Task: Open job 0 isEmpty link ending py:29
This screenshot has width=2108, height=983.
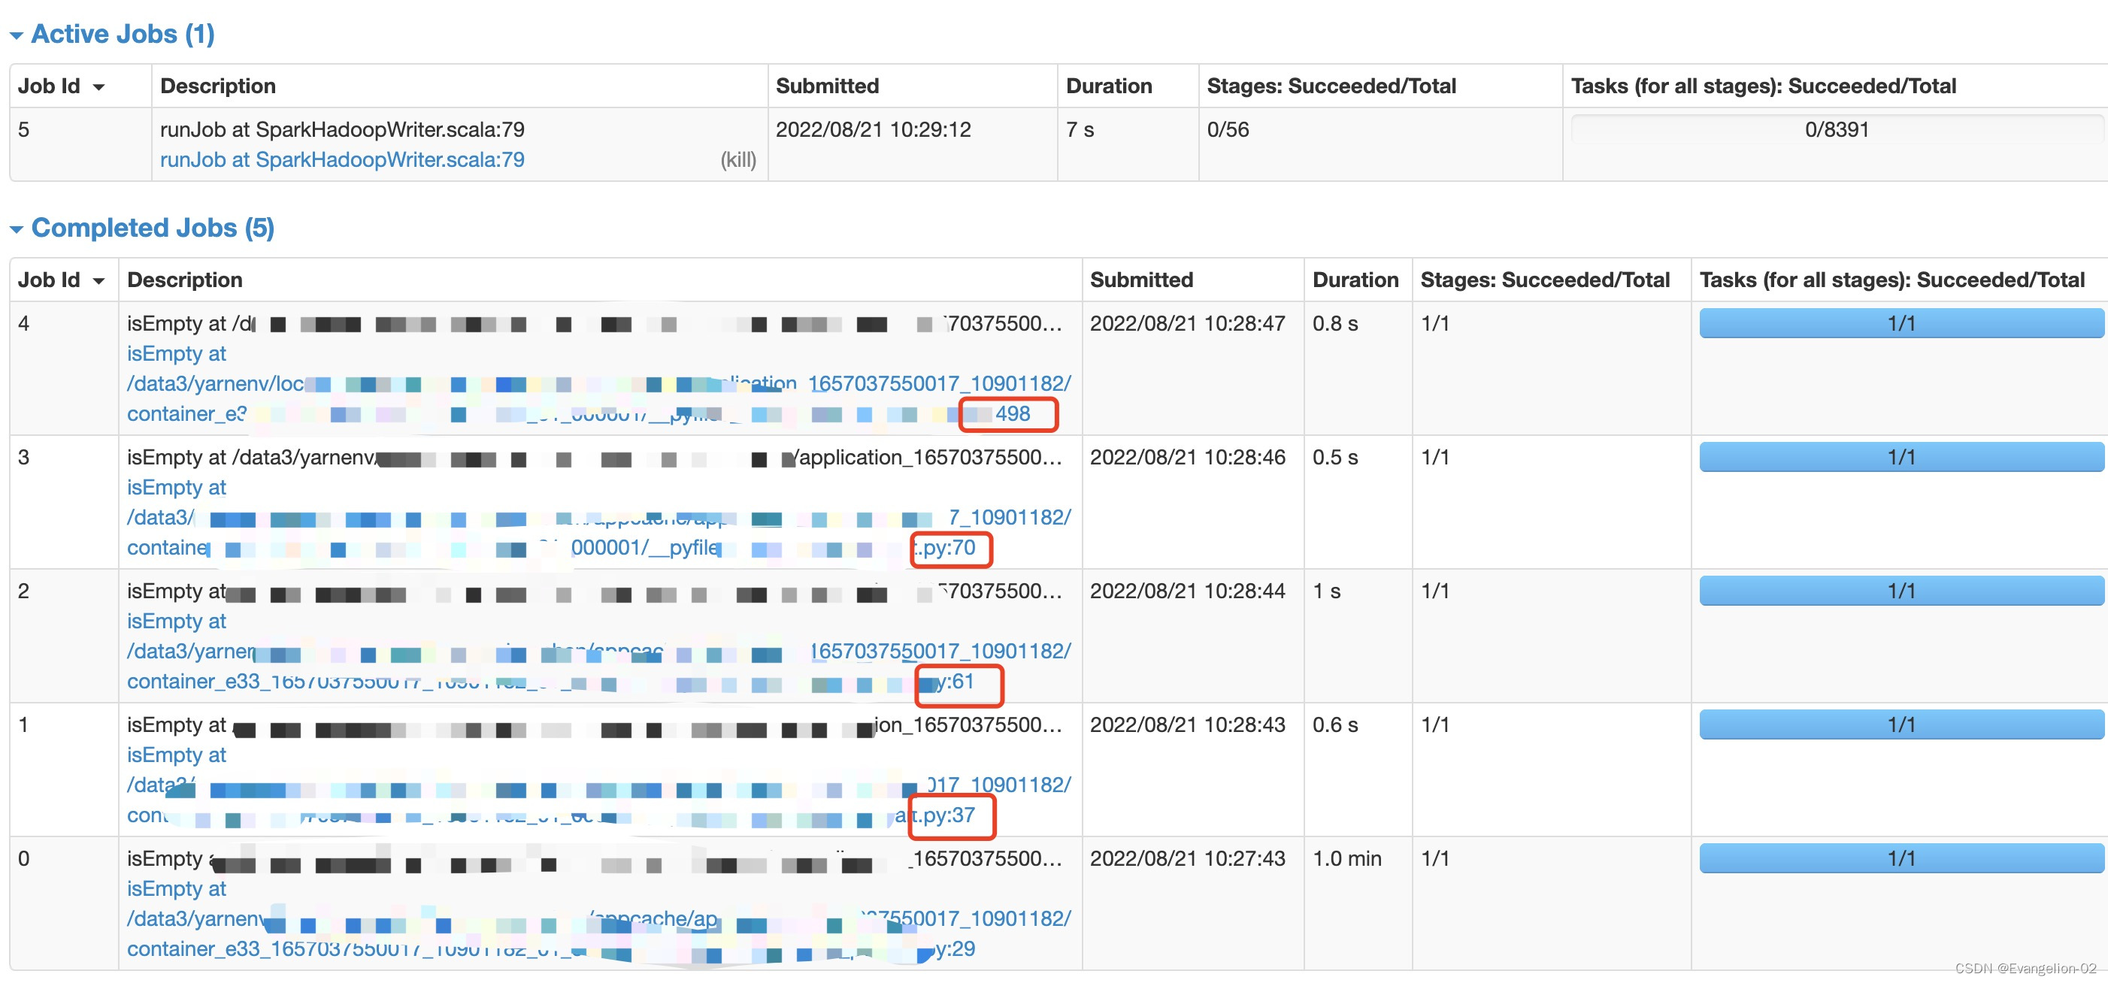Action: click(x=954, y=948)
